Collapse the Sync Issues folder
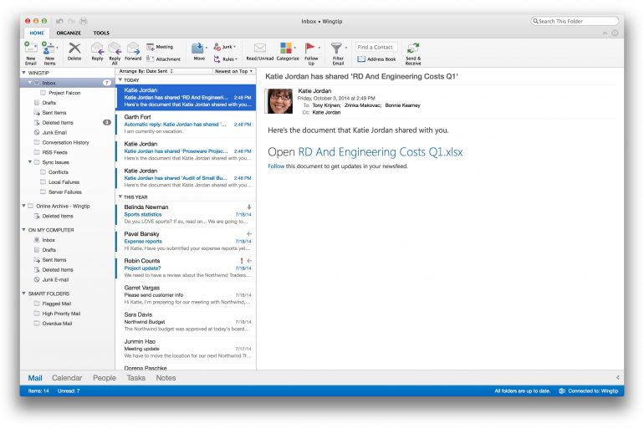The width and height of the screenshot is (644, 429). [31, 162]
